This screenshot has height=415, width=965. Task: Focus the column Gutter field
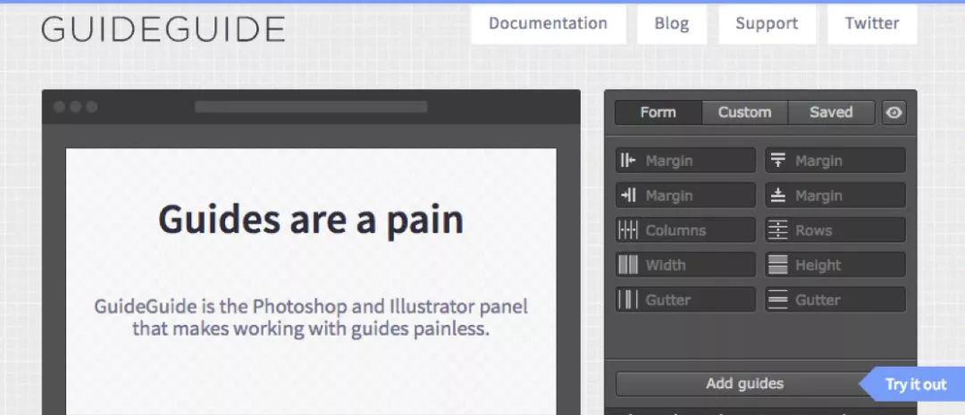click(685, 299)
